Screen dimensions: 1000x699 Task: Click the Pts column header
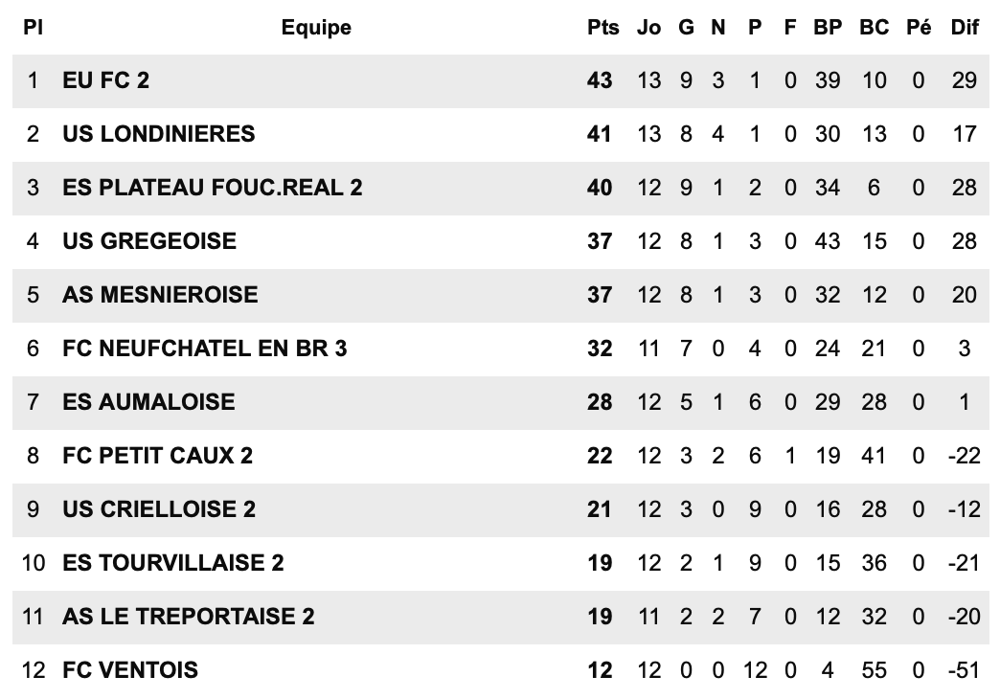pos(602,28)
